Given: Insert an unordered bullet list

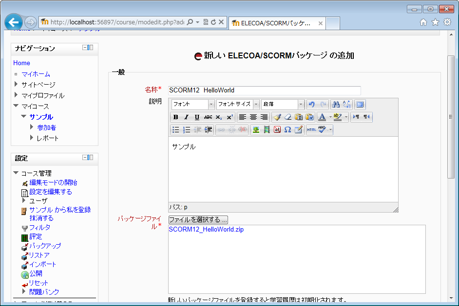Looking at the screenshot, I should click(176, 130).
